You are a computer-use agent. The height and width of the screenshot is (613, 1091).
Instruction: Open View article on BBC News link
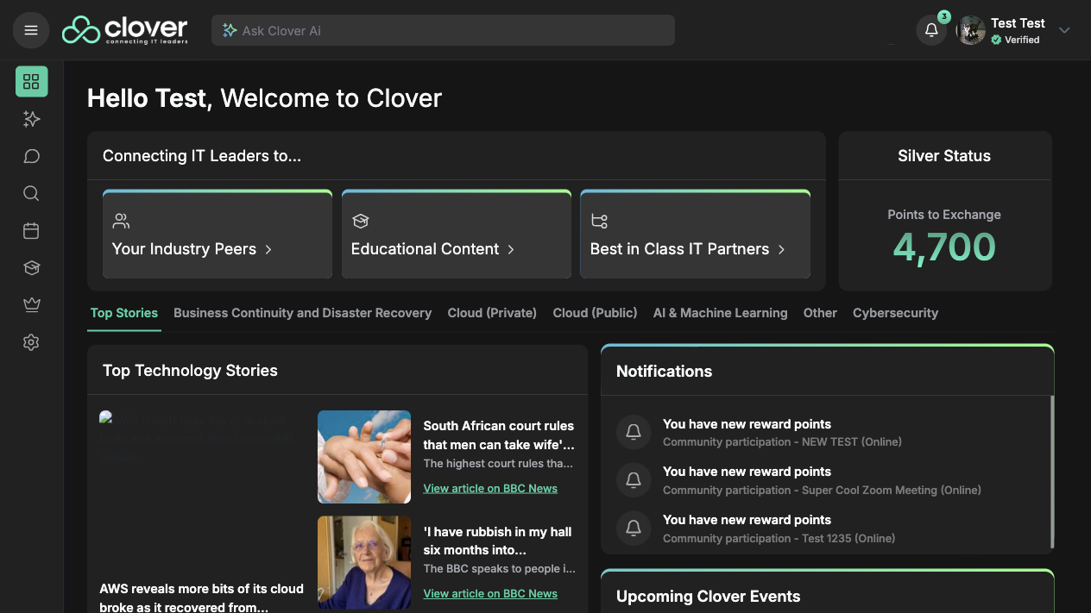point(490,488)
